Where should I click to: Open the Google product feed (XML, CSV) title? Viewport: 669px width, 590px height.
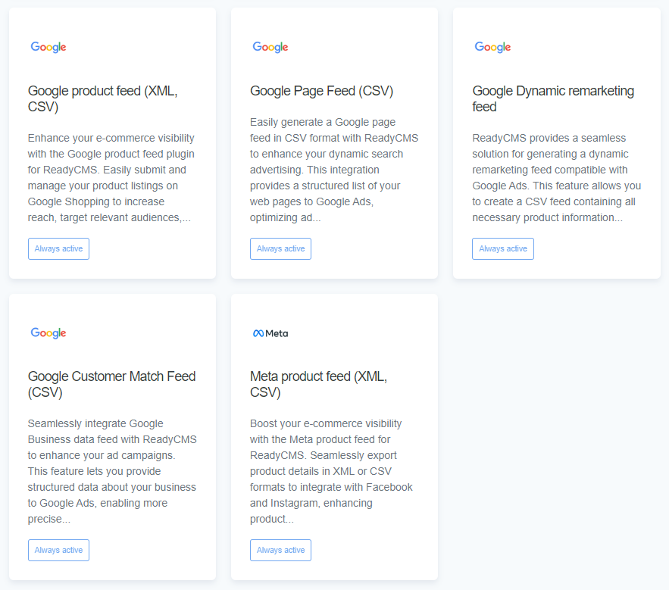[97, 98]
